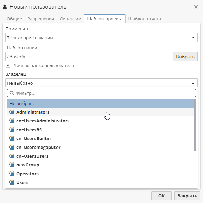Click the Administrators group icon

(12, 112)
